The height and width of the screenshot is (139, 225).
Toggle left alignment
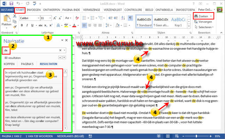[84, 25]
